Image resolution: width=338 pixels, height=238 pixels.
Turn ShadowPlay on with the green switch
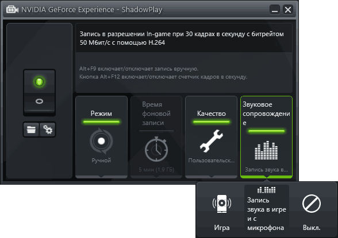click(x=39, y=82)
